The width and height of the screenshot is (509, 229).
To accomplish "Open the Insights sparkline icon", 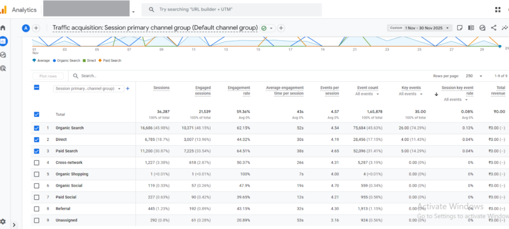I will (x=504, y=28).
